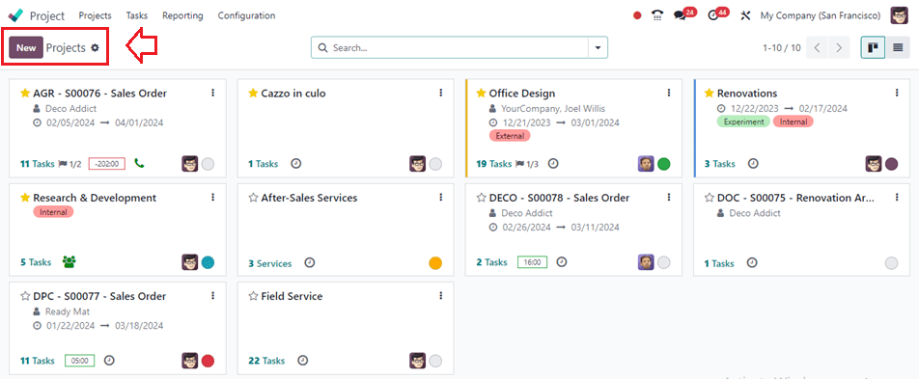Star the Field Service project

pos(253,296)
